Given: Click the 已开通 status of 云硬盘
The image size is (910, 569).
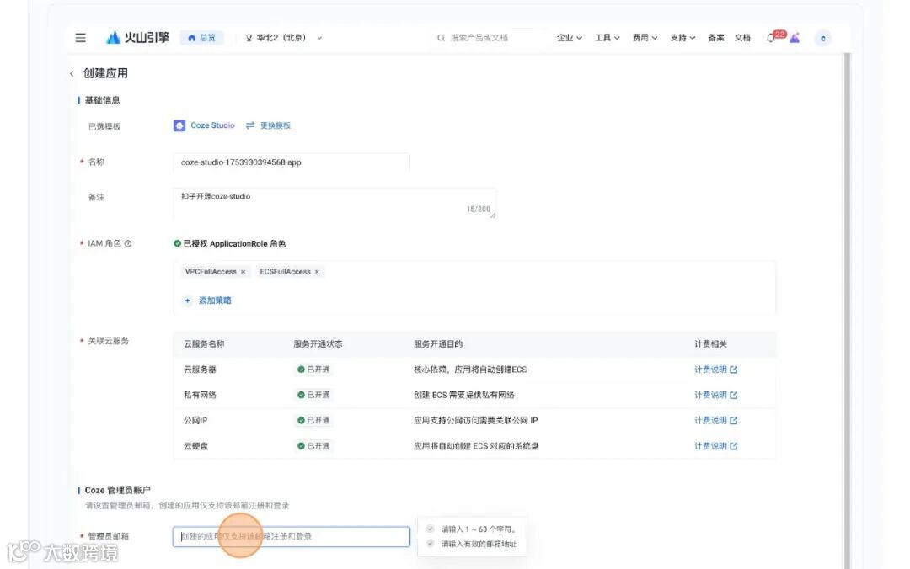Looking at the screenshot, I should click(x=313, y=446).
